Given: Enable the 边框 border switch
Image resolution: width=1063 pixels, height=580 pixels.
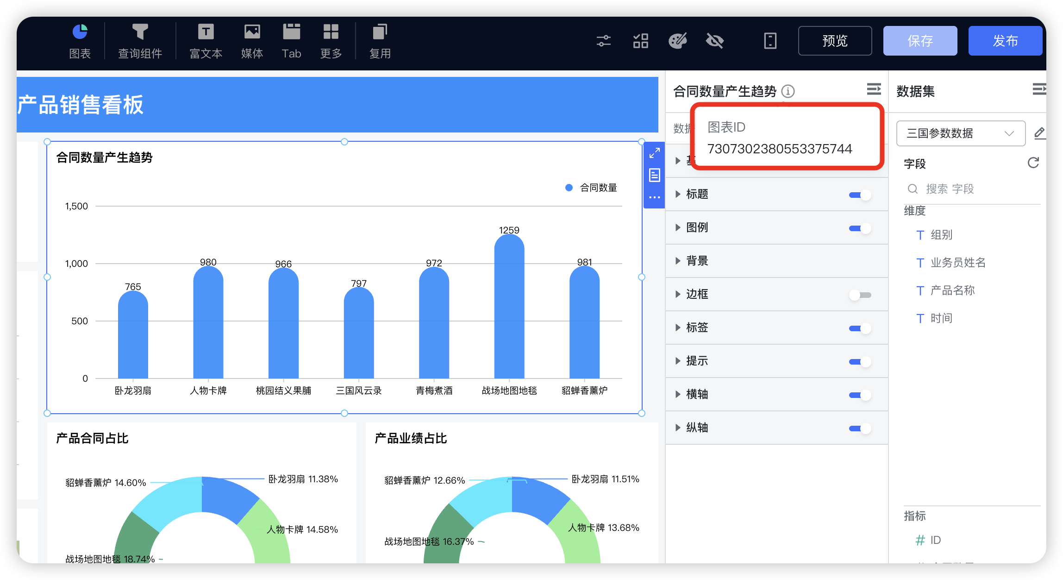Looking at the screenshot, I should point(860,295).
